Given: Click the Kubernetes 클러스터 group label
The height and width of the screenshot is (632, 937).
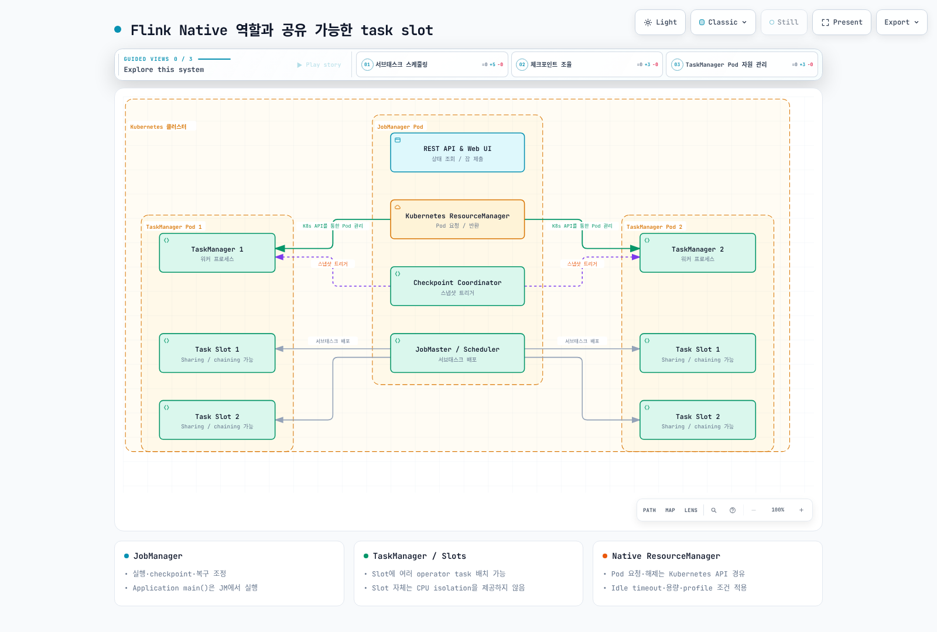Looking at the screenshot, I should click(158, 127).
